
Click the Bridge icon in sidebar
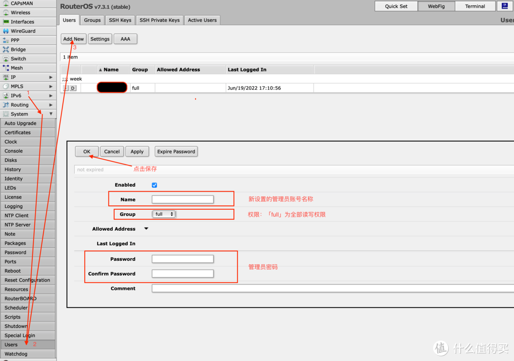coord(6,49)
